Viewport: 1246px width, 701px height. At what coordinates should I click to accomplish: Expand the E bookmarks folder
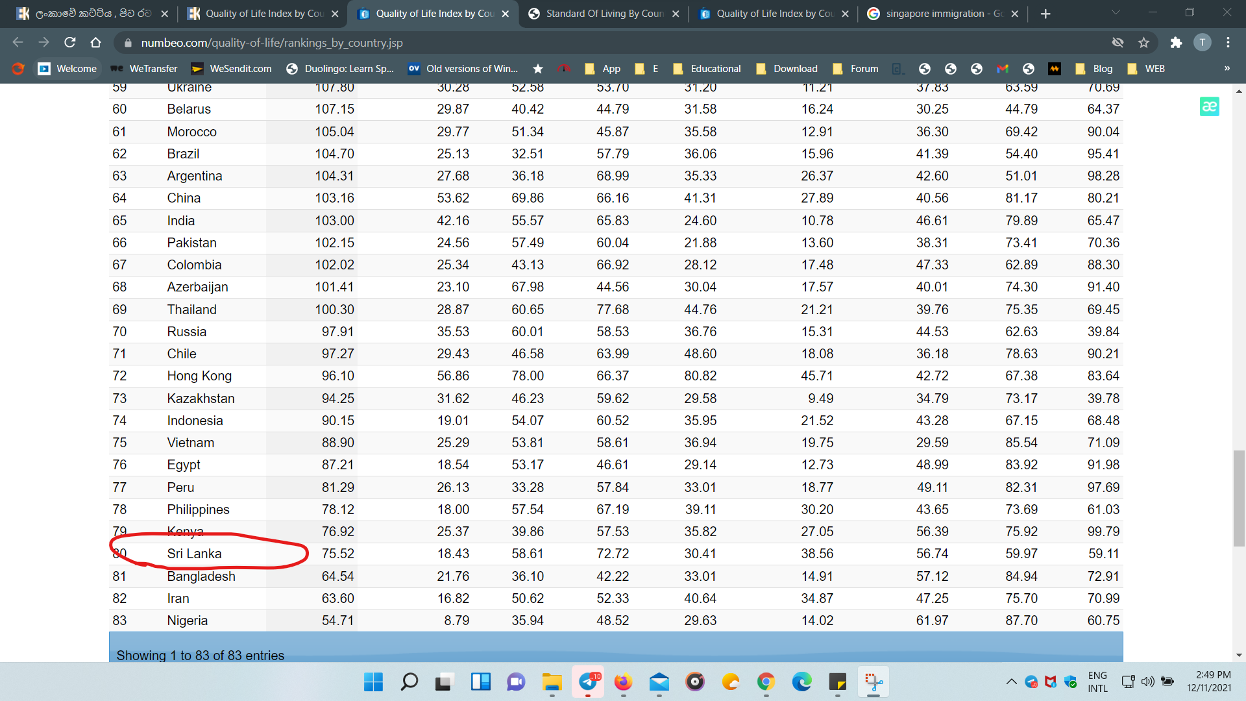646,69
